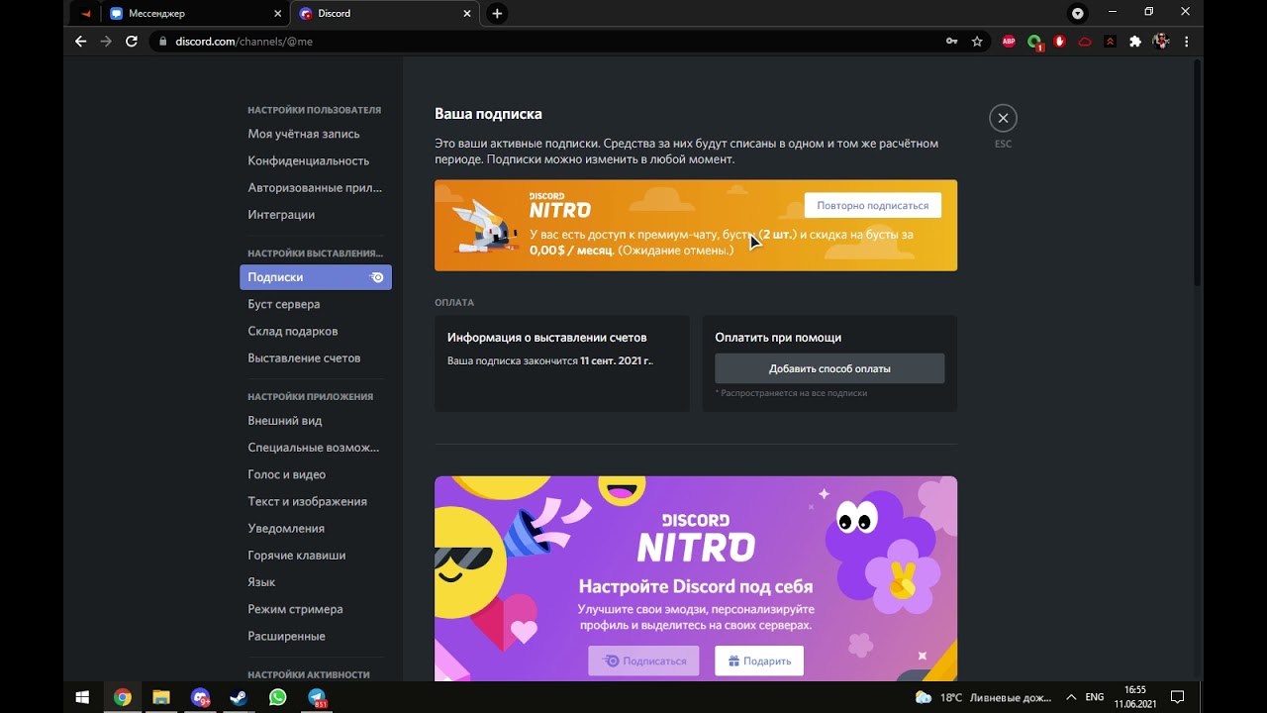This screenshot has height=713, width=1267.
Task: Open Chrome extensions puzzle icon
Action: (1135, 42)
